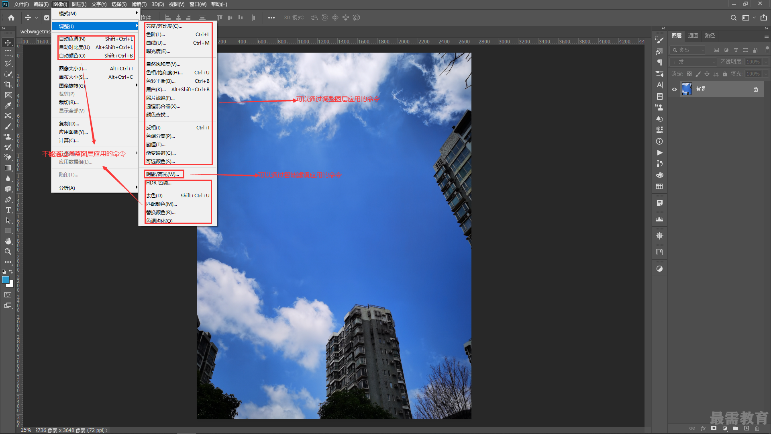Click 亮度/对比度(C)... command
Image resolution: width=771 pixels, height=434 pixels.
[177, 26]
